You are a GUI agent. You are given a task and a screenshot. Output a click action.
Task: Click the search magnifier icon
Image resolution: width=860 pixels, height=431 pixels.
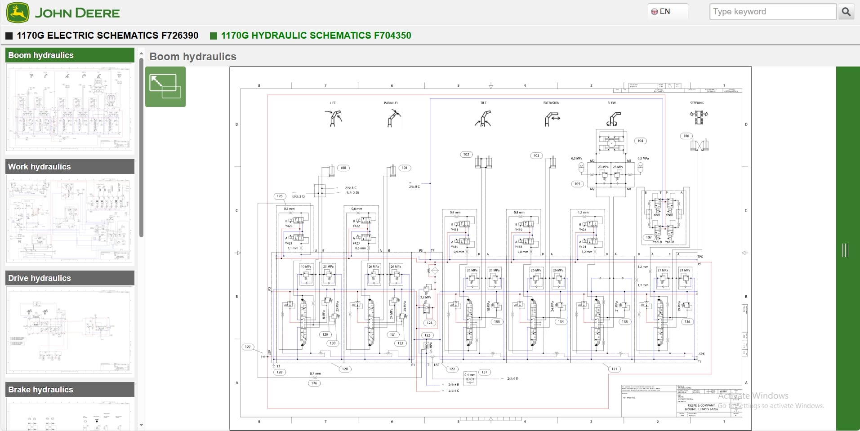click(847, 12)
